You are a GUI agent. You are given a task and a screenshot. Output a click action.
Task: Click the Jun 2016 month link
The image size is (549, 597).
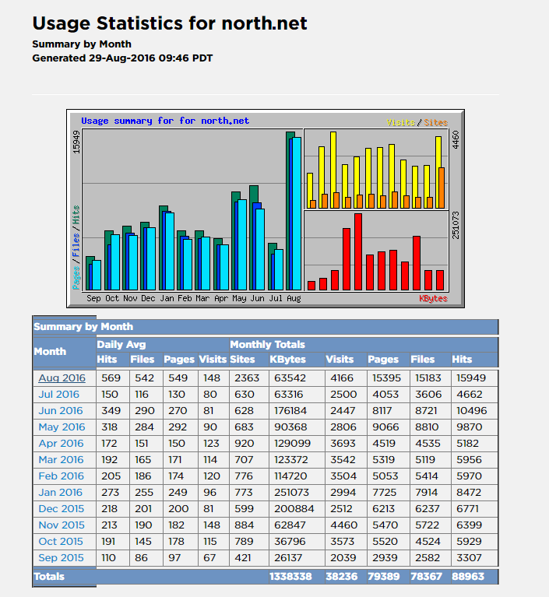pos(60,411)
